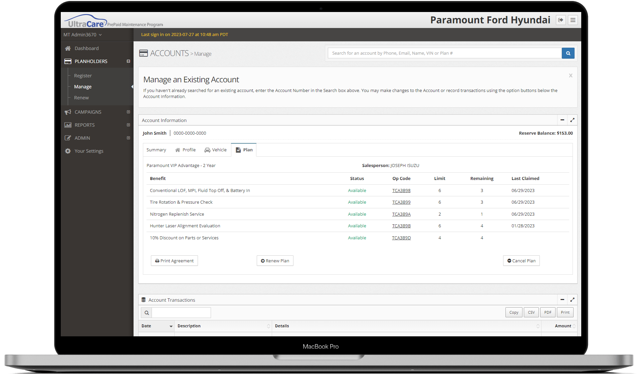The height and width of the screenshot is (374, 641).
Task: Click the Dashboard home icon
Action: [x=68, y=48]
